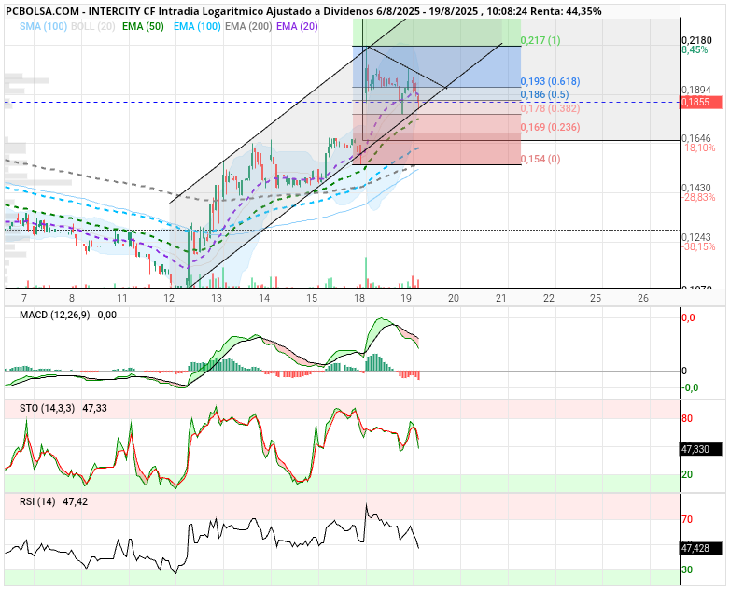
Task: Click date 22 on time axis
Action: coord(549,298)
